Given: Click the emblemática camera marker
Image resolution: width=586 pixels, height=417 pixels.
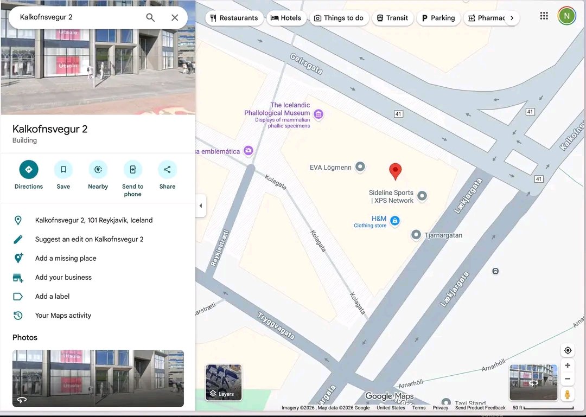Looking at the screenshot, I should pyautogui.click(x=248, y=151).
